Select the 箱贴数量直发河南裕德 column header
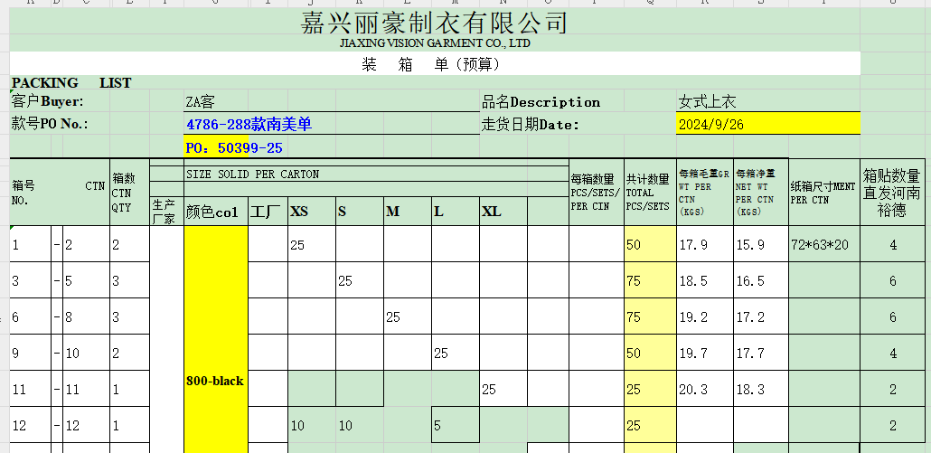This screenshot has width=931, height=453. (891, 193)
